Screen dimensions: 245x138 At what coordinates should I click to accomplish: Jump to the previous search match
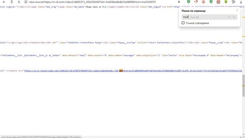229,17
